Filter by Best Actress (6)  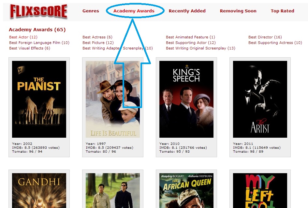(97, 37)
